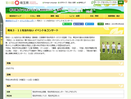The width and height of the screenshot is (131, 99).
Task: Select the 県政情報・統計 navigation tab
Action: [114, 16]
